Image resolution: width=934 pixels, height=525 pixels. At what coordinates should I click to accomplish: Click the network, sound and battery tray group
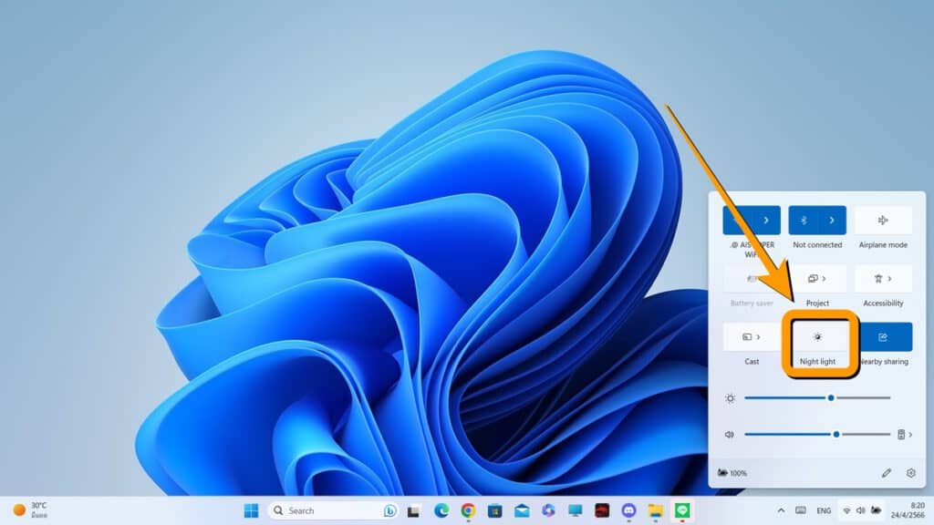(861, 510)
